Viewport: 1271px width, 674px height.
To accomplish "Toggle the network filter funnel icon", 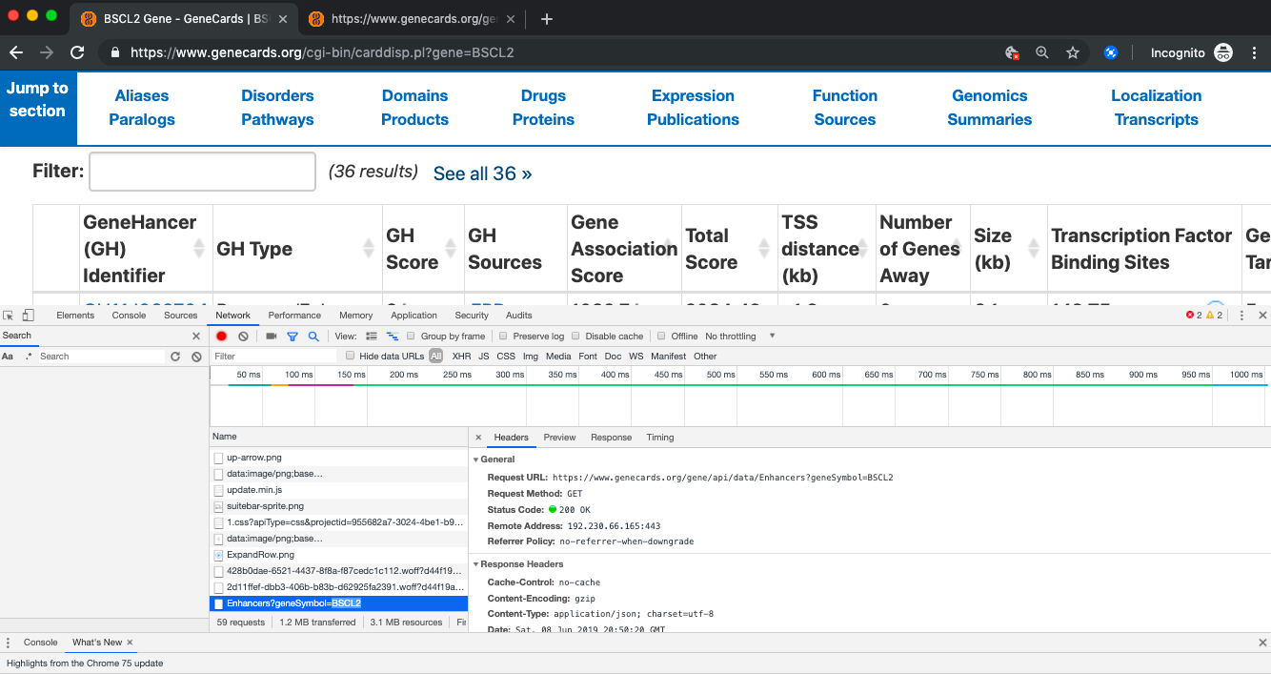I will pyautogui.click(x=293, y=337).
